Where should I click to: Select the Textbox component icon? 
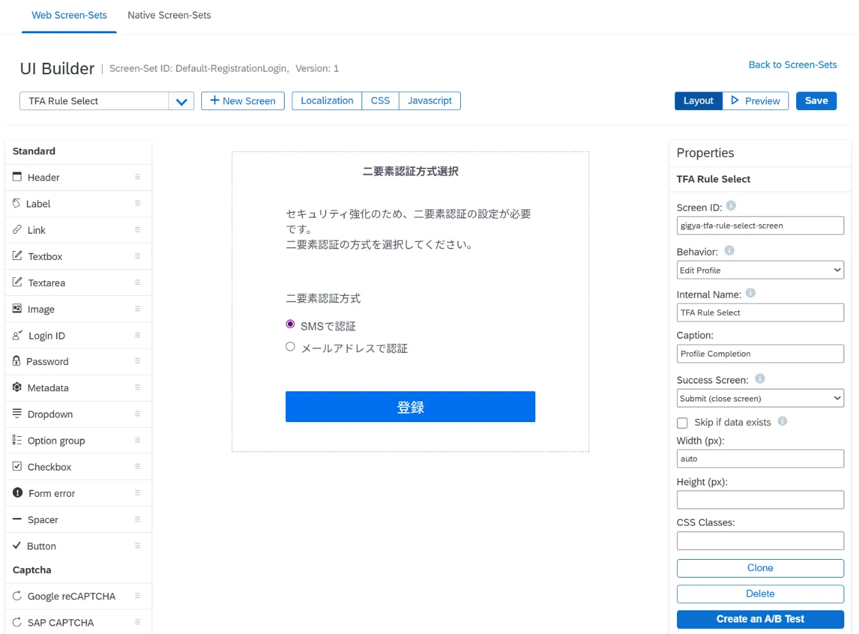(x=17, y=256)
